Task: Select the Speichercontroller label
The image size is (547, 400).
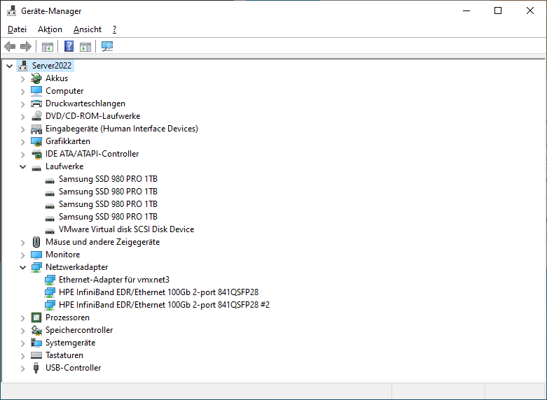Action: 79,330
